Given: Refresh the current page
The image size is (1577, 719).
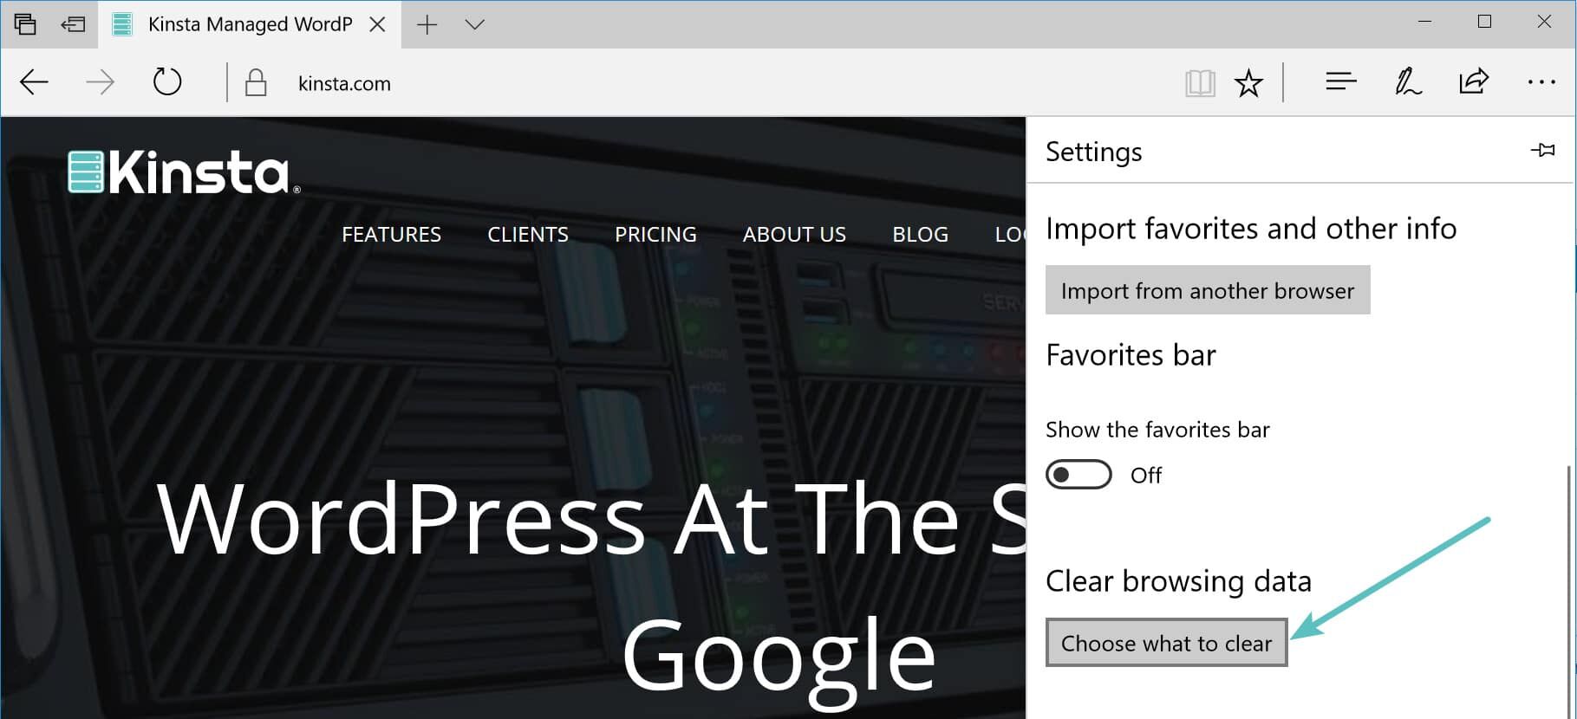Looking at the screenshot, I should 167,83.
